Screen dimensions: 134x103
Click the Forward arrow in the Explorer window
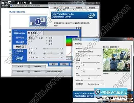tap(7, 6)
